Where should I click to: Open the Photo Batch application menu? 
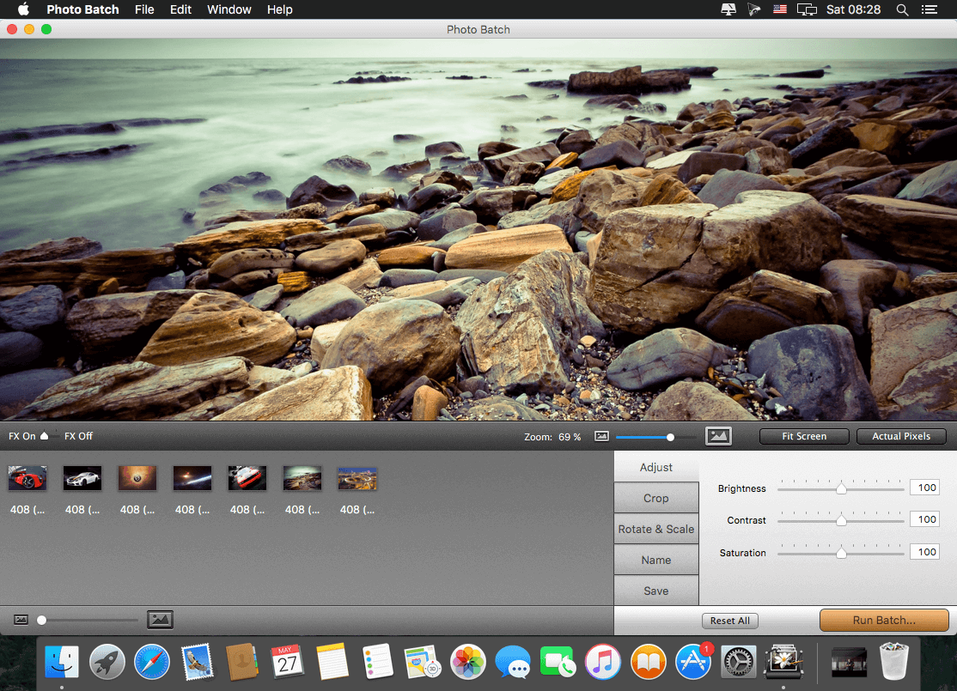tap(82, 9)
